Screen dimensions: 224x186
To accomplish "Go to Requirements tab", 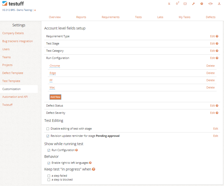I will (111, 17).
